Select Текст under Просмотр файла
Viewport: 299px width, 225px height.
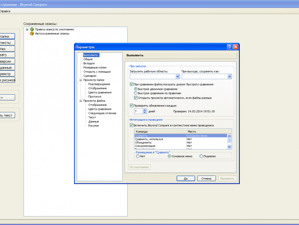coord(92,117)
